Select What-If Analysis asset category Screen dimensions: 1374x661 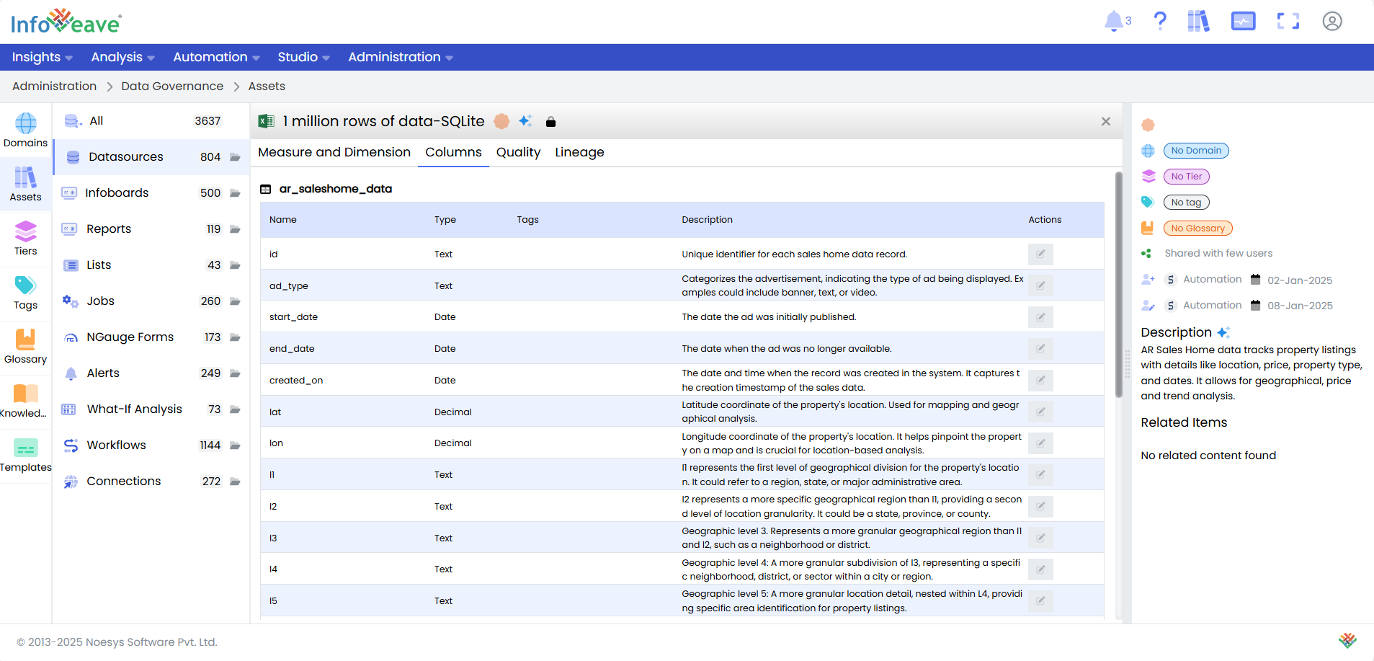click(151, 409)
